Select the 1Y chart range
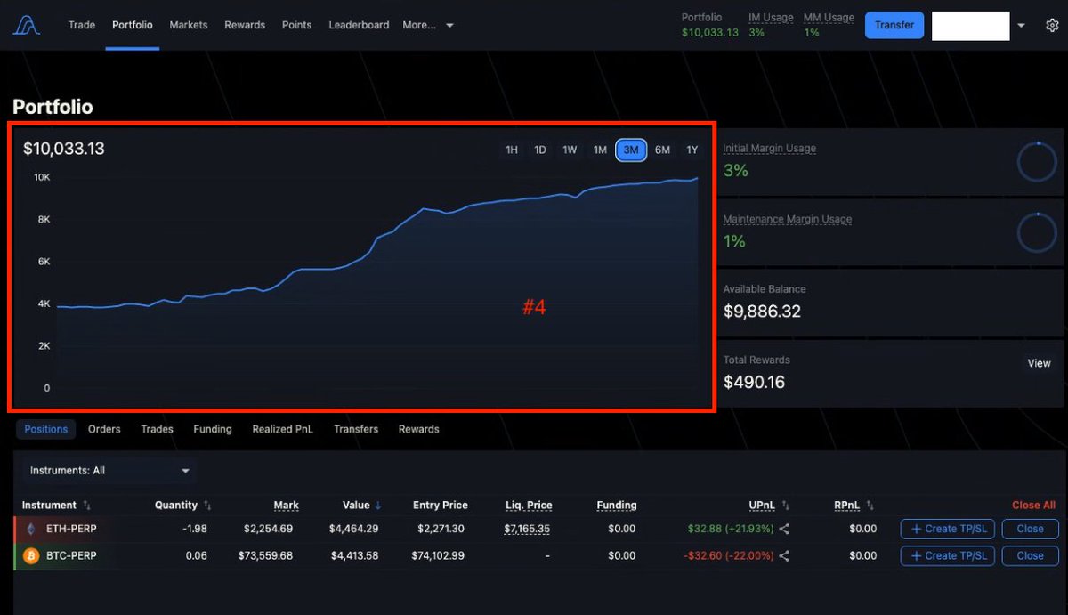Viewport: 1068px width, 615px height. coord(692,150)
